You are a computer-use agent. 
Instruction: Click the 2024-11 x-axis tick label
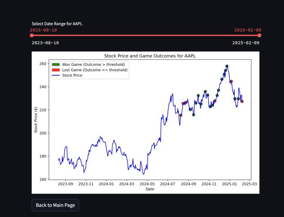(x=209, y=184)
